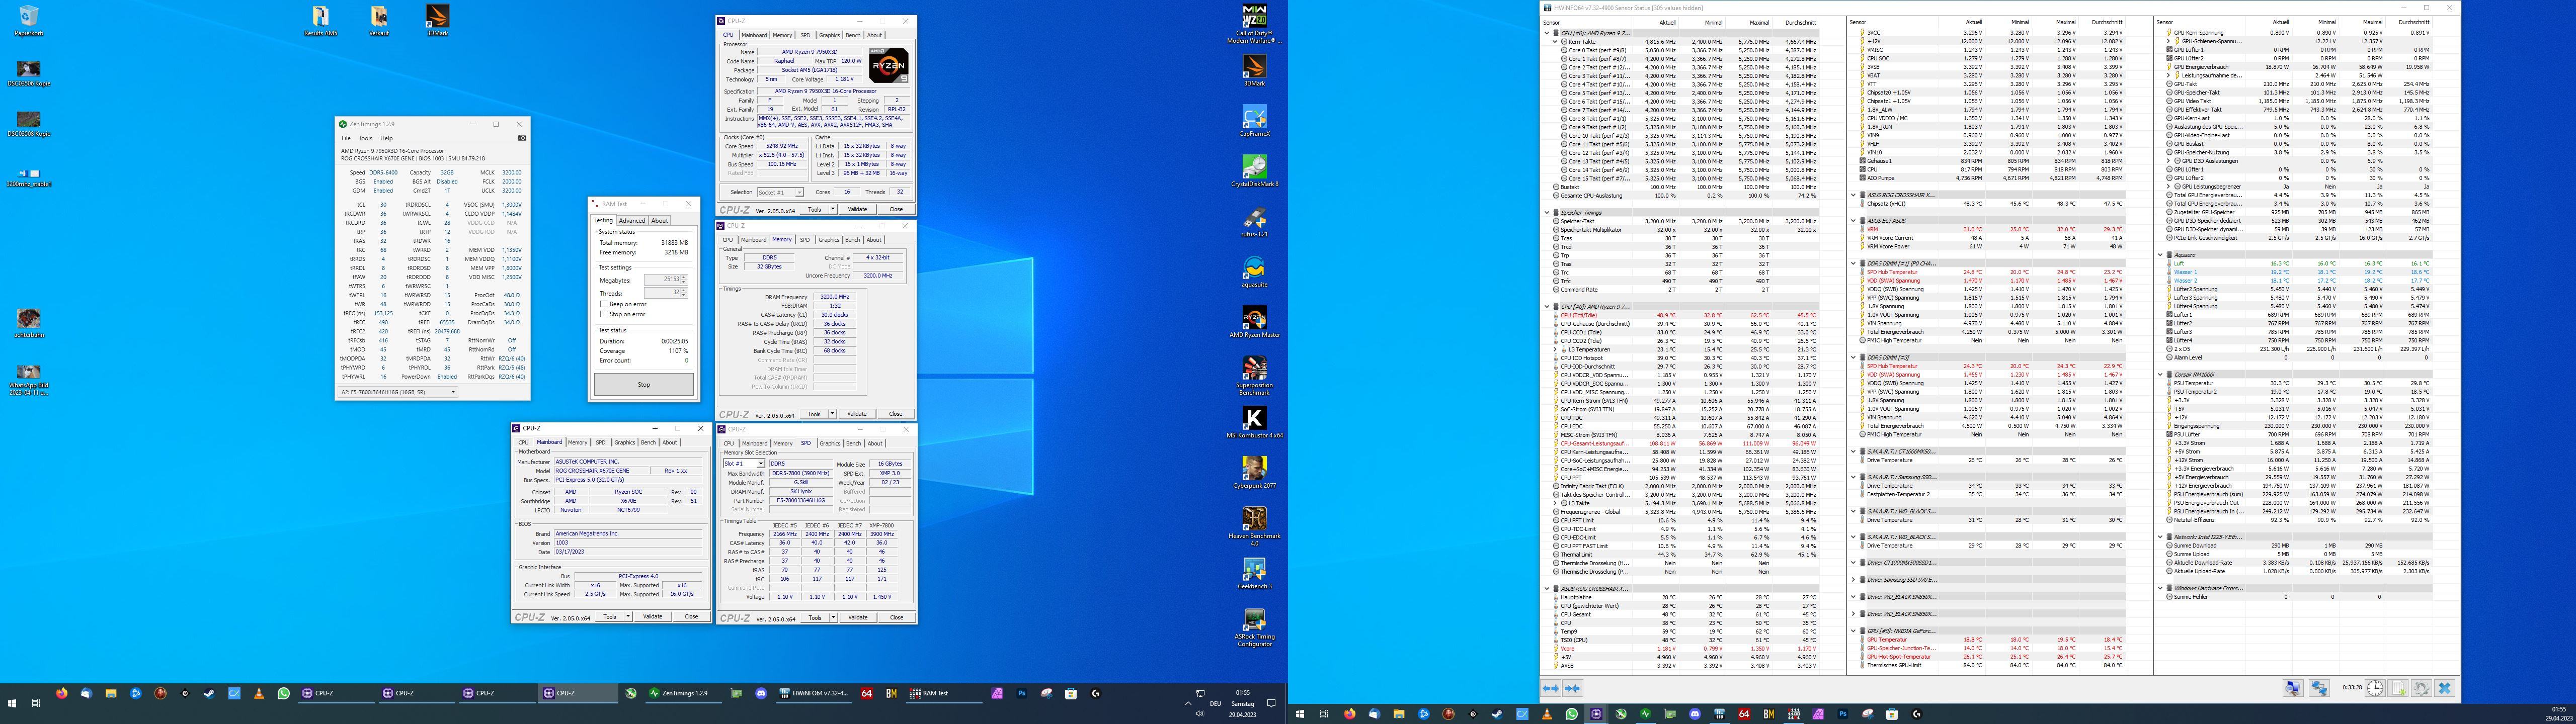Open the Tools menu in ZenTimings

365,138
